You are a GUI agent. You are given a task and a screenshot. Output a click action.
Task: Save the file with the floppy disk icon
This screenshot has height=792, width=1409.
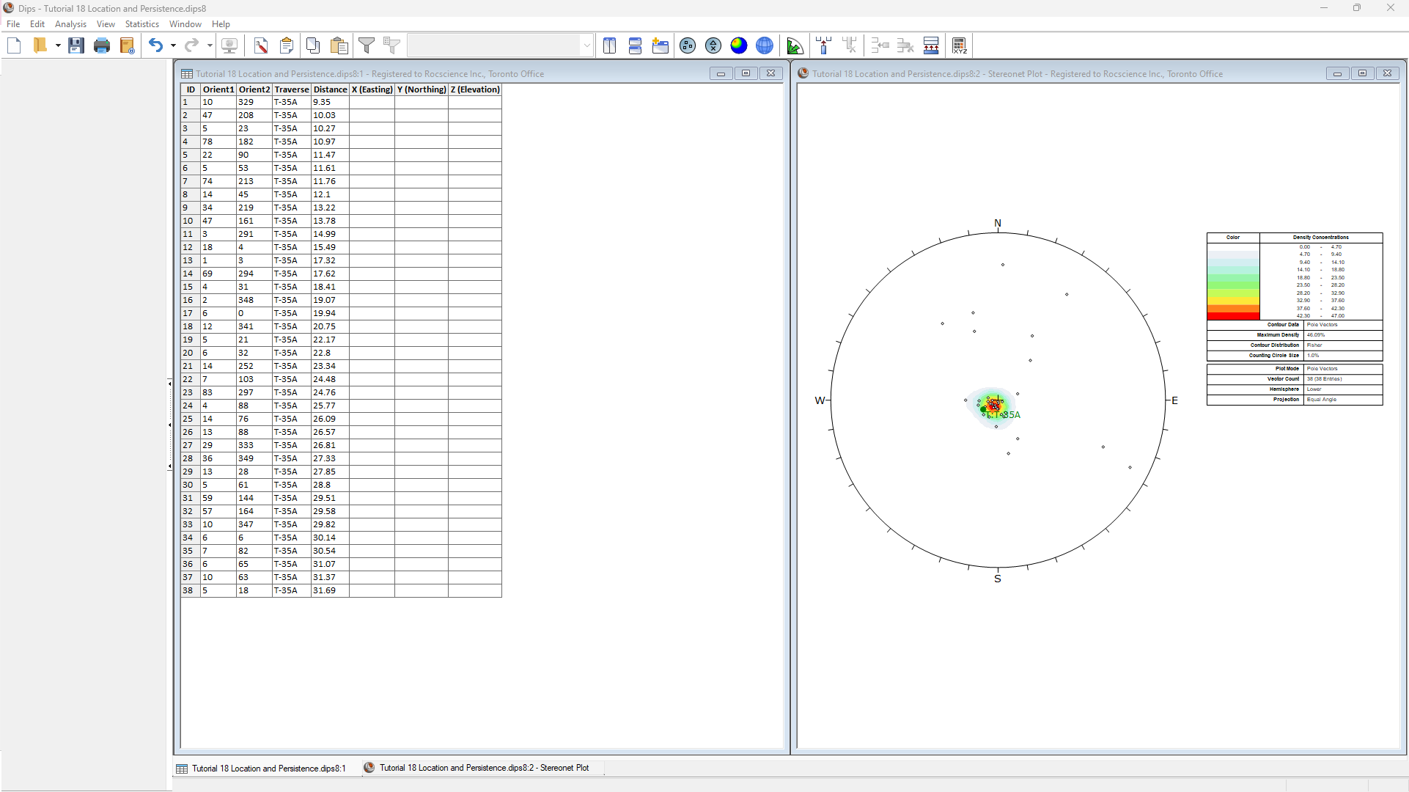(76, 45)
